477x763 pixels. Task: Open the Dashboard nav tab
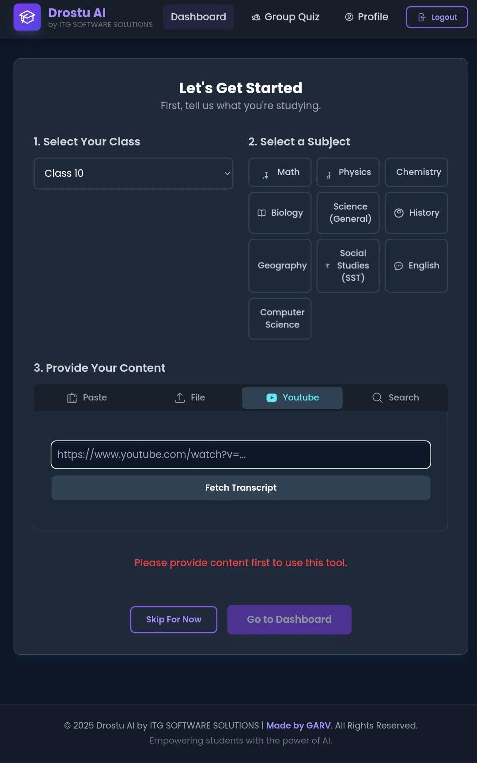198,17
